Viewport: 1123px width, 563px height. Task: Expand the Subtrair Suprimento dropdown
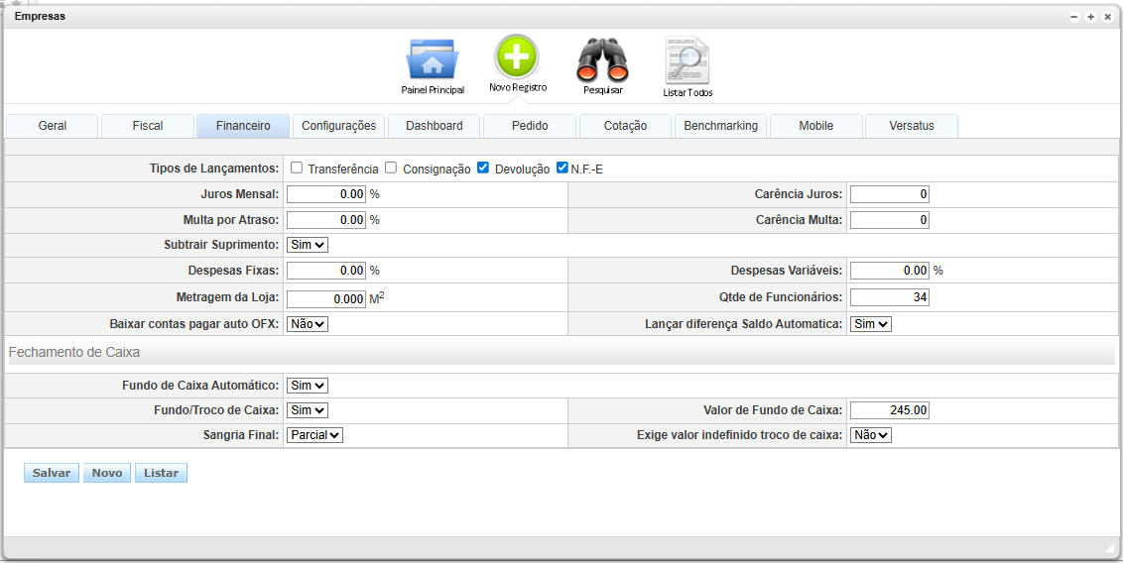(x=307, y=244)
